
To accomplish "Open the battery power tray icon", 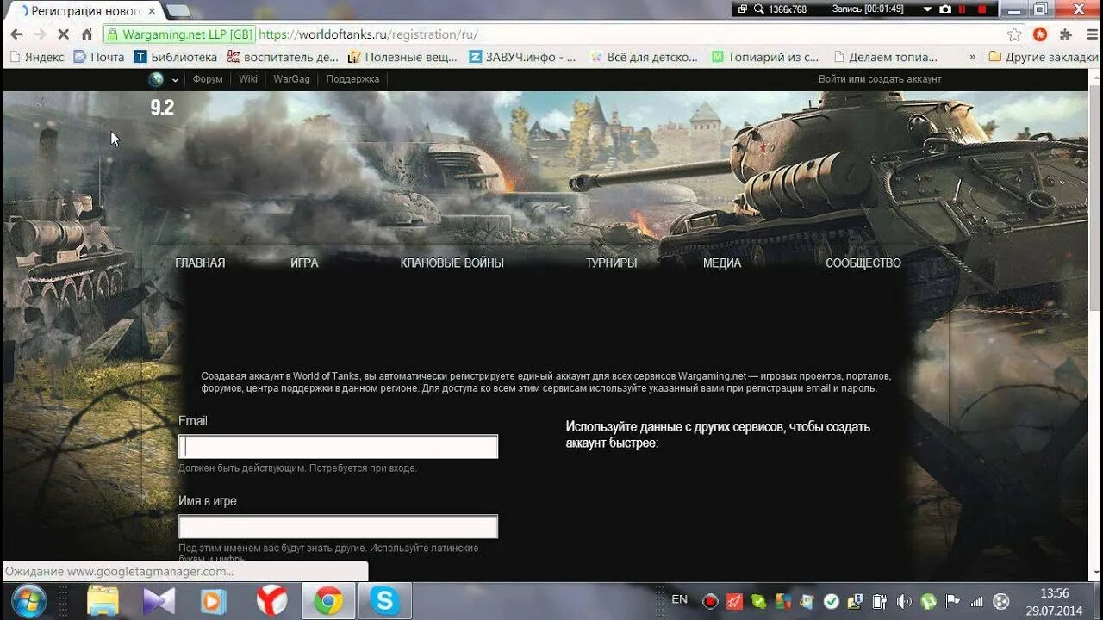I will 880,601.
